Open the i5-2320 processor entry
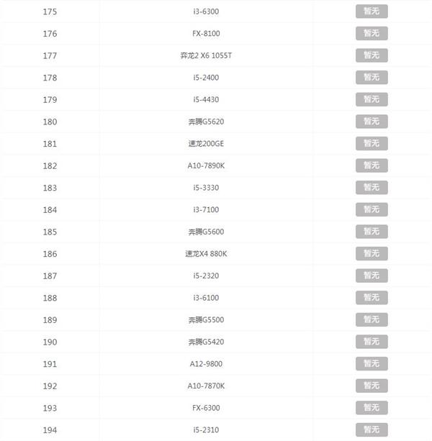This screenshot has width=432, height=441. (x=207, y=276)
